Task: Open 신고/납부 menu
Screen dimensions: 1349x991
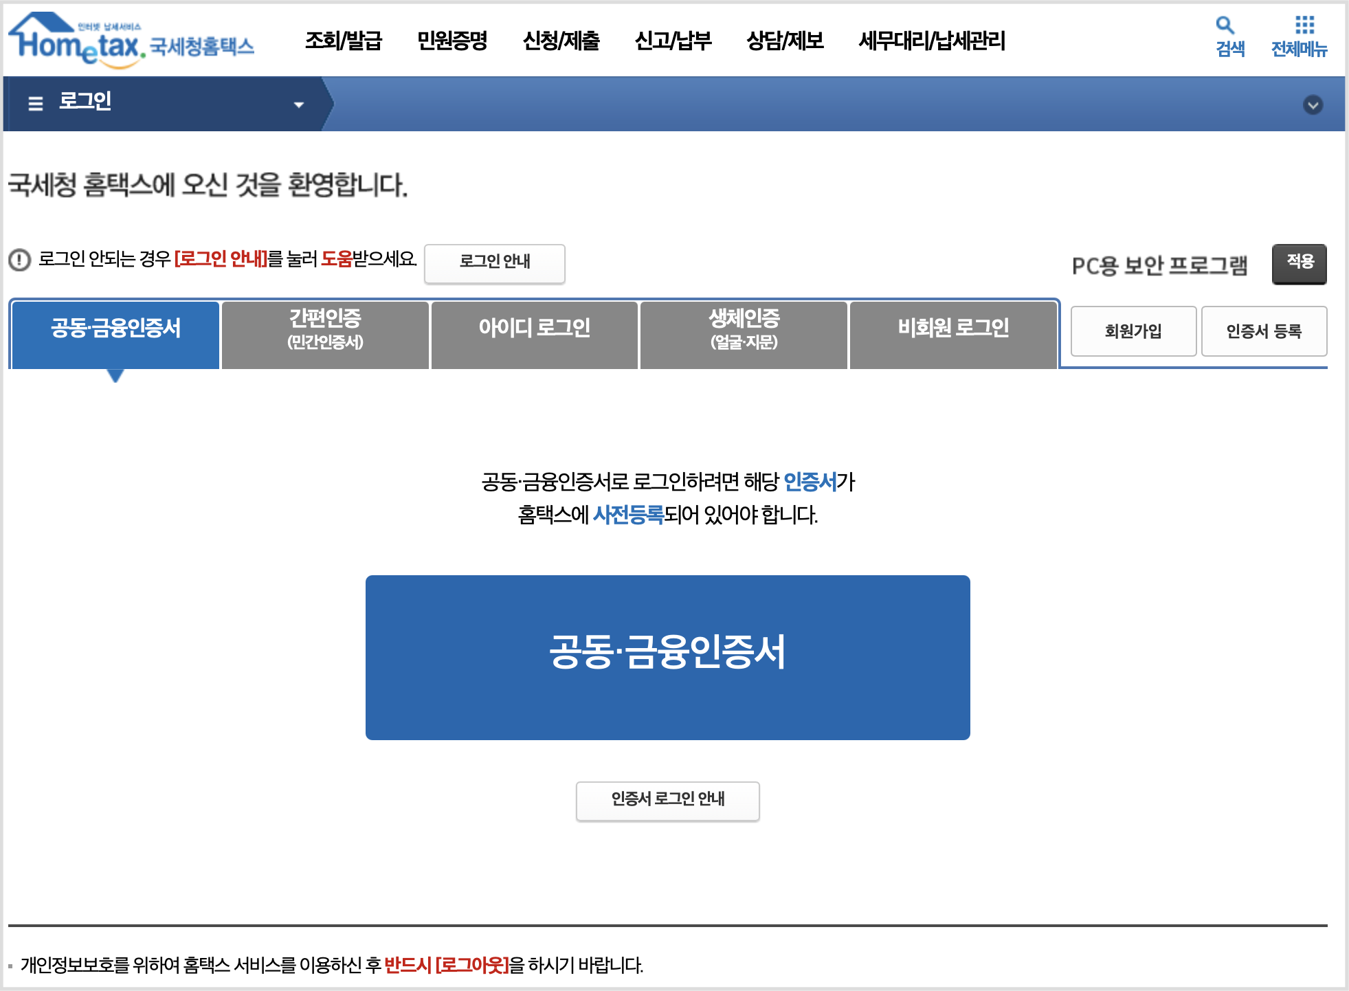Action: pyautogui.click(x=673, y=41)
